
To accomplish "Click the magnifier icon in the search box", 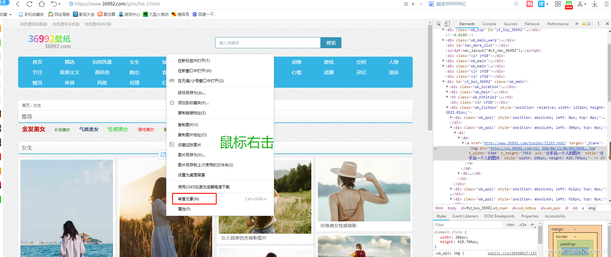I will (516, 4).
